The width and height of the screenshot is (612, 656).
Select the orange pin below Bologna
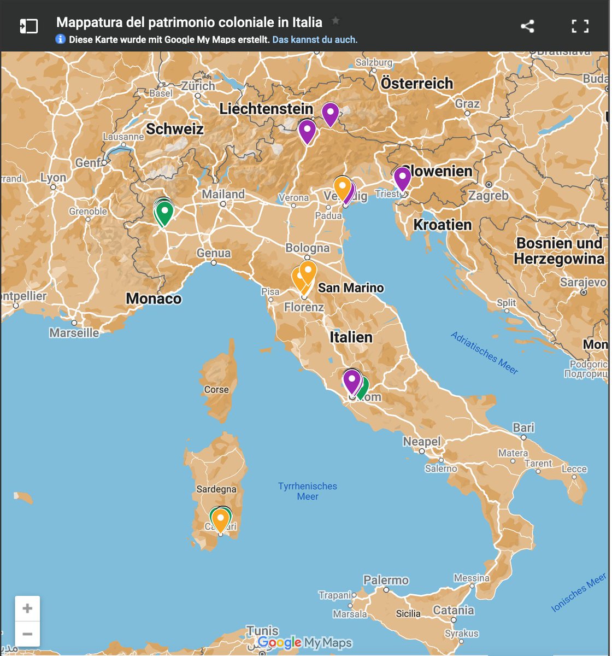click(x=308, y=272)
